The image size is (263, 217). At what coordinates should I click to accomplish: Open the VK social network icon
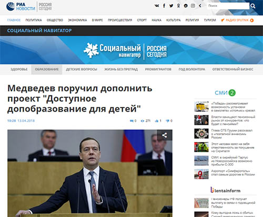157,6
